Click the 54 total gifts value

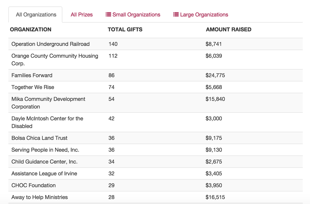point(111,99)
